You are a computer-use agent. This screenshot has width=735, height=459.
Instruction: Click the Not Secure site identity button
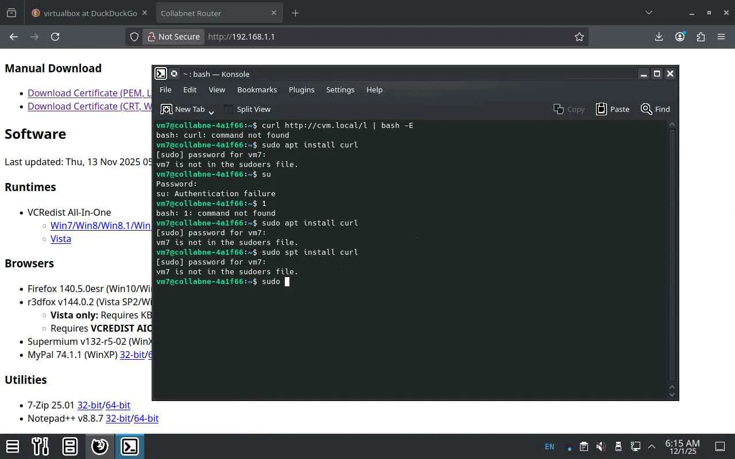click(173, 37)
